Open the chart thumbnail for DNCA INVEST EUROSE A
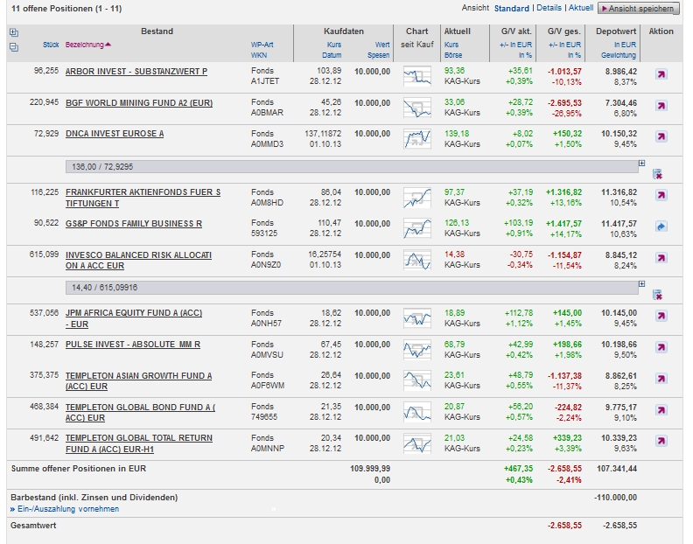The width and height of the screenshot is (693, 544). click(x=417, y=138)
